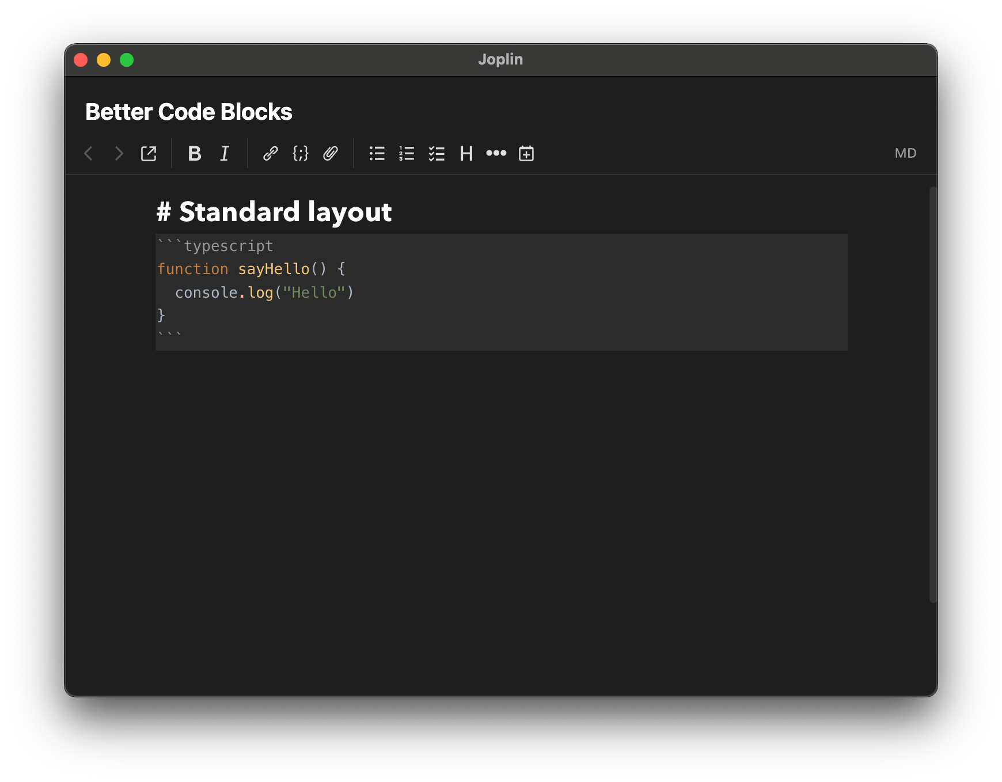Viewport: 1002px width, 782px height.
Task: Select the note title Better Code Blocks
Action: point(189,111)
